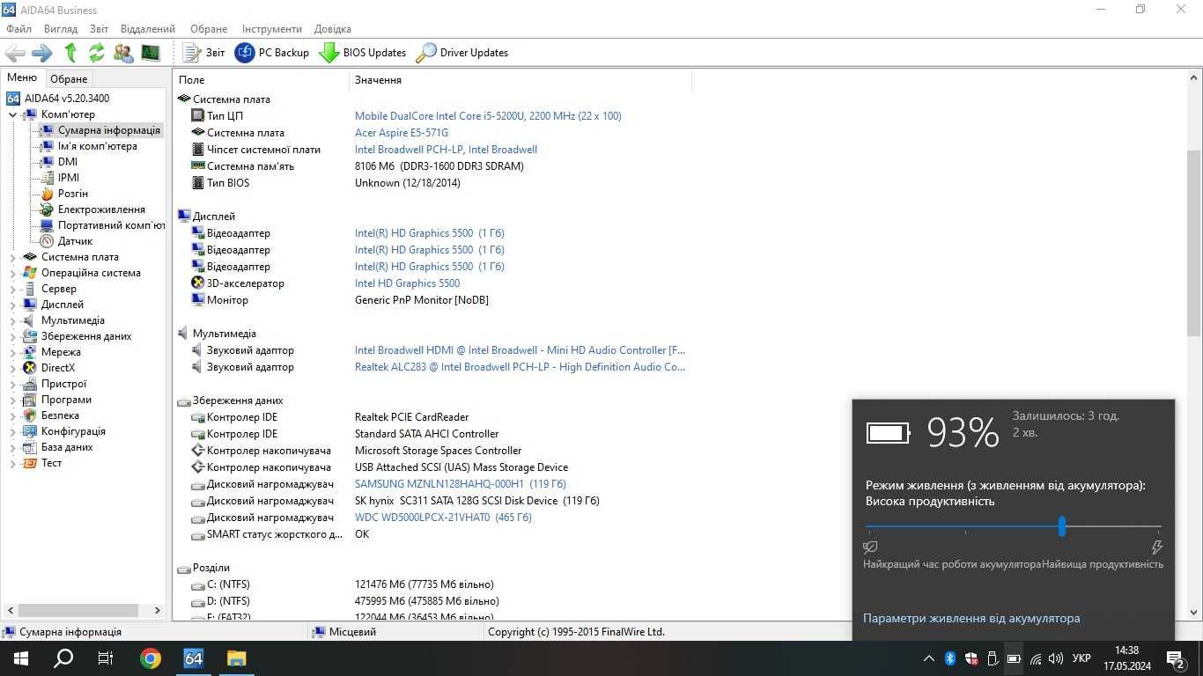The width and height of the screenshot is (1203, 676).
Task: Click the main list vertical scrollbar
Action: point(1194,243)
